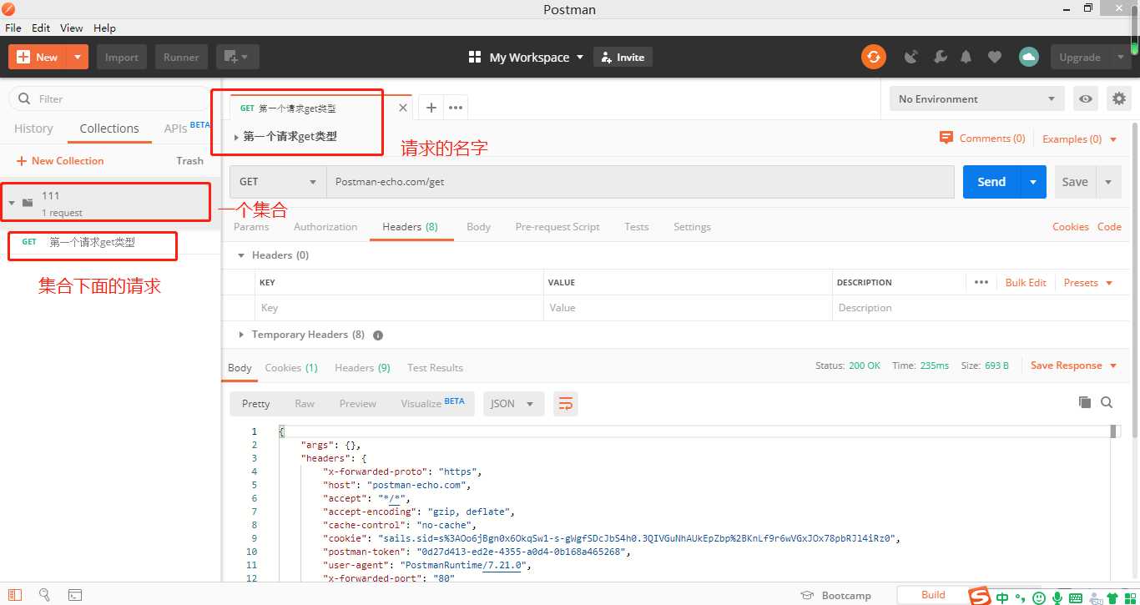Click the new window icon button
This screenshot has height=605, width=1140.
[x=238, y=57]
